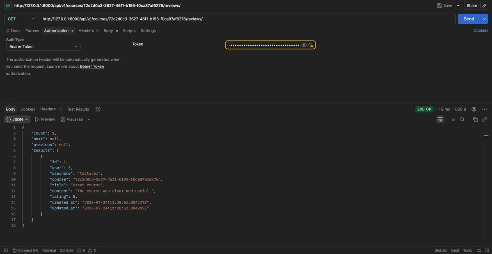
Task: Open the Console from the status bar
Action: (x=66, y=250)
